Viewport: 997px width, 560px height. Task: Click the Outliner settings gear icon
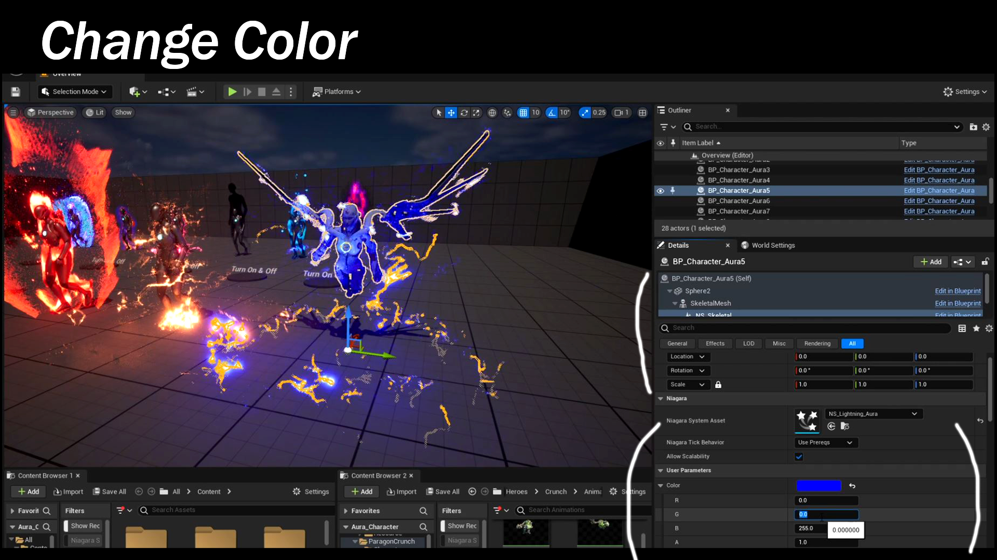[986, 127]
